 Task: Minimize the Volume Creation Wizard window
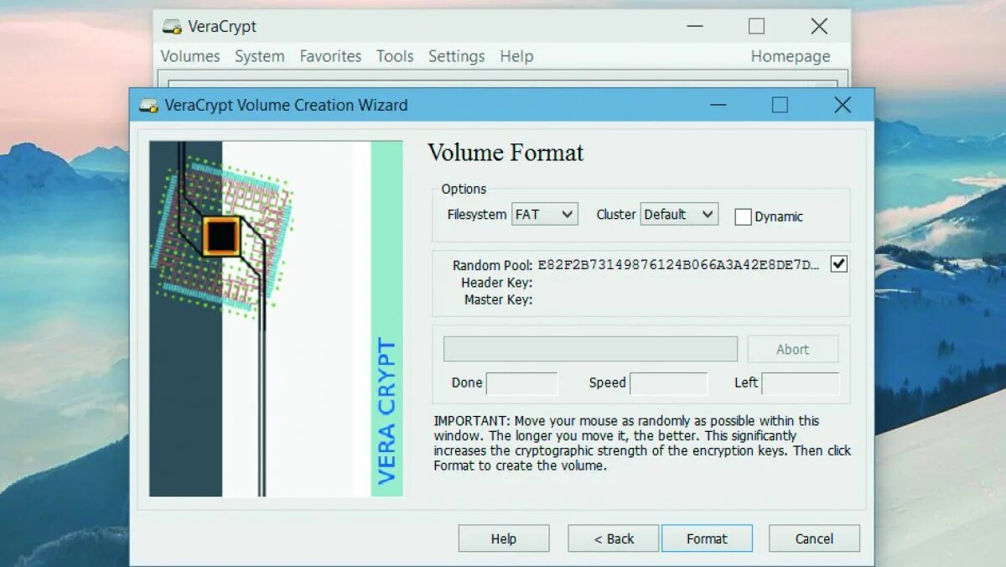718,105
